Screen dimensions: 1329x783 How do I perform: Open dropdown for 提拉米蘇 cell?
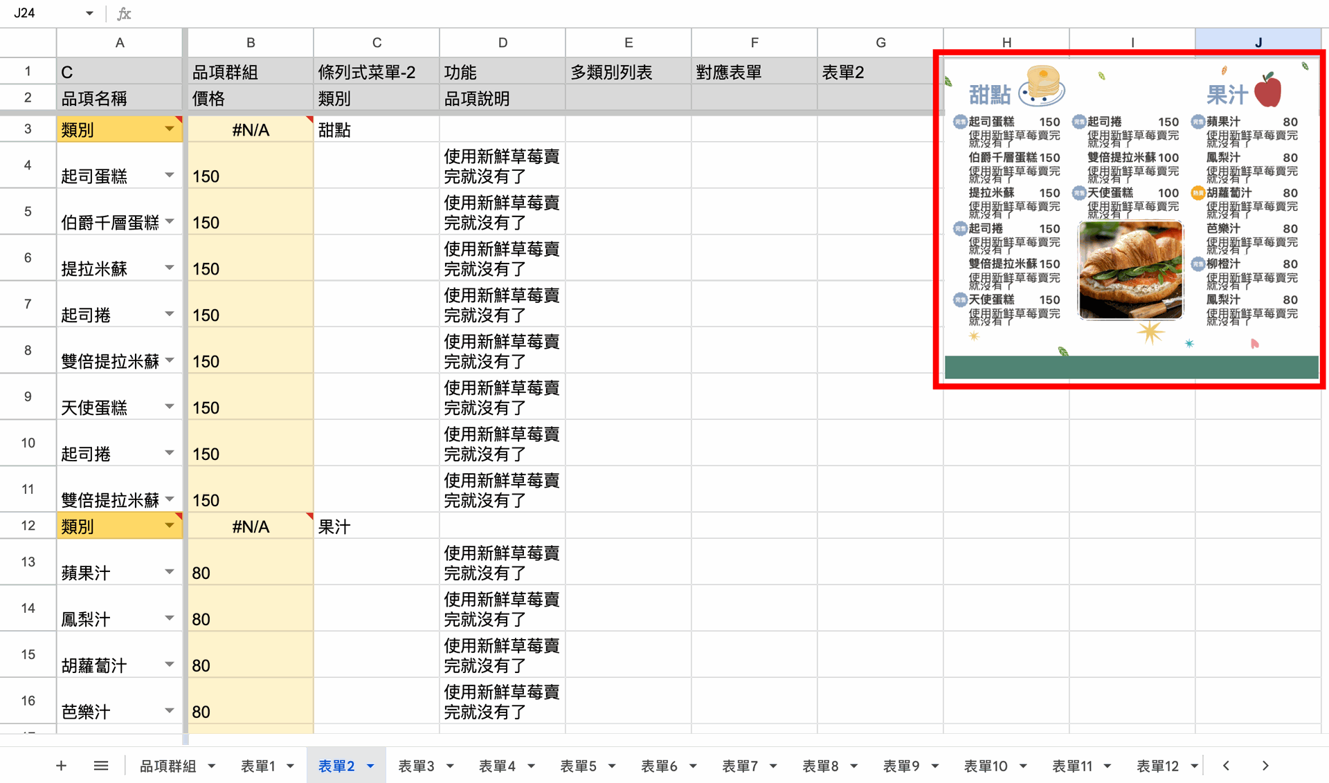pos(170,268)
